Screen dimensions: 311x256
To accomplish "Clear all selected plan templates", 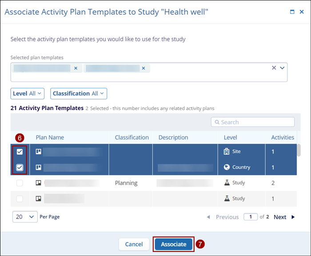I will (x=274, y=68).
